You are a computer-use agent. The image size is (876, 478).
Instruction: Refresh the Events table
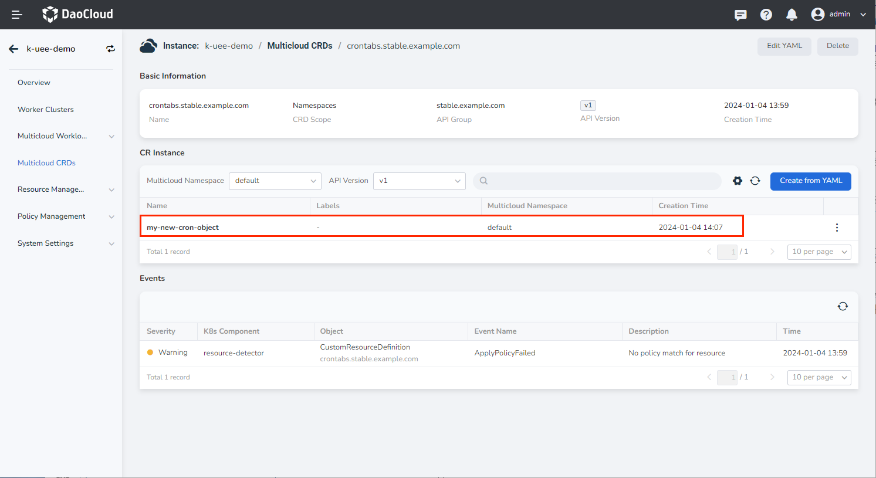point(843,306)
